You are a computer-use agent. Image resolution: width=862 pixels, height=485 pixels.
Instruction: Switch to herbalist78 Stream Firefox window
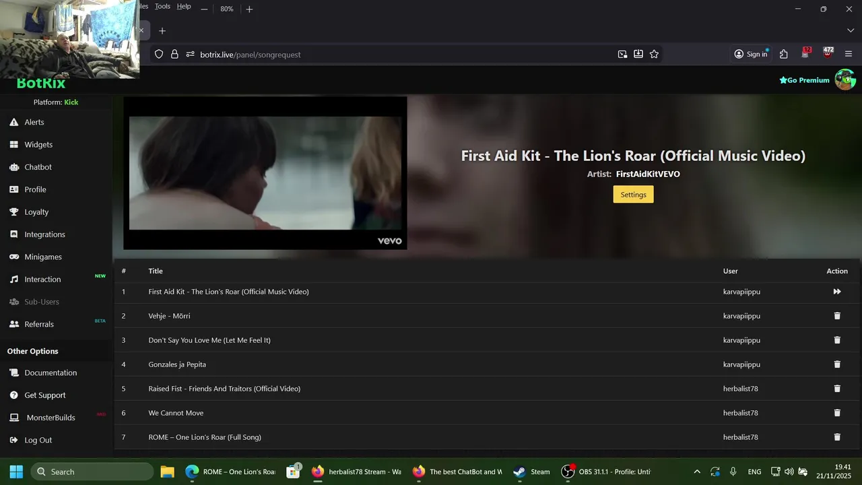(357, 472)
